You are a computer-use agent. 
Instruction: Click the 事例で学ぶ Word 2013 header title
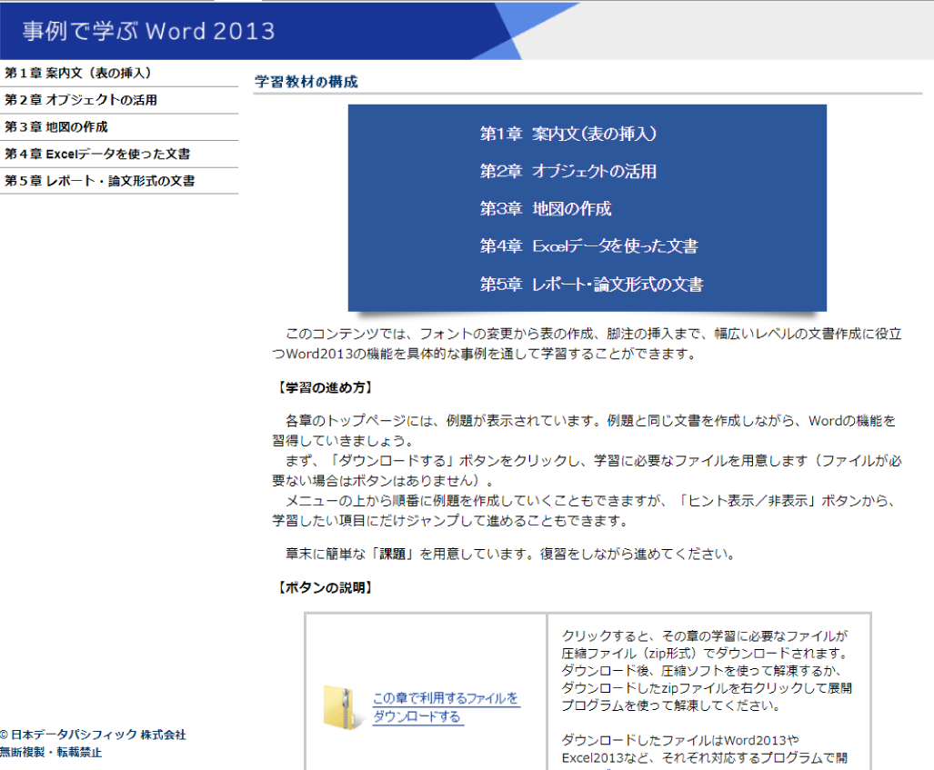point(149,31)
